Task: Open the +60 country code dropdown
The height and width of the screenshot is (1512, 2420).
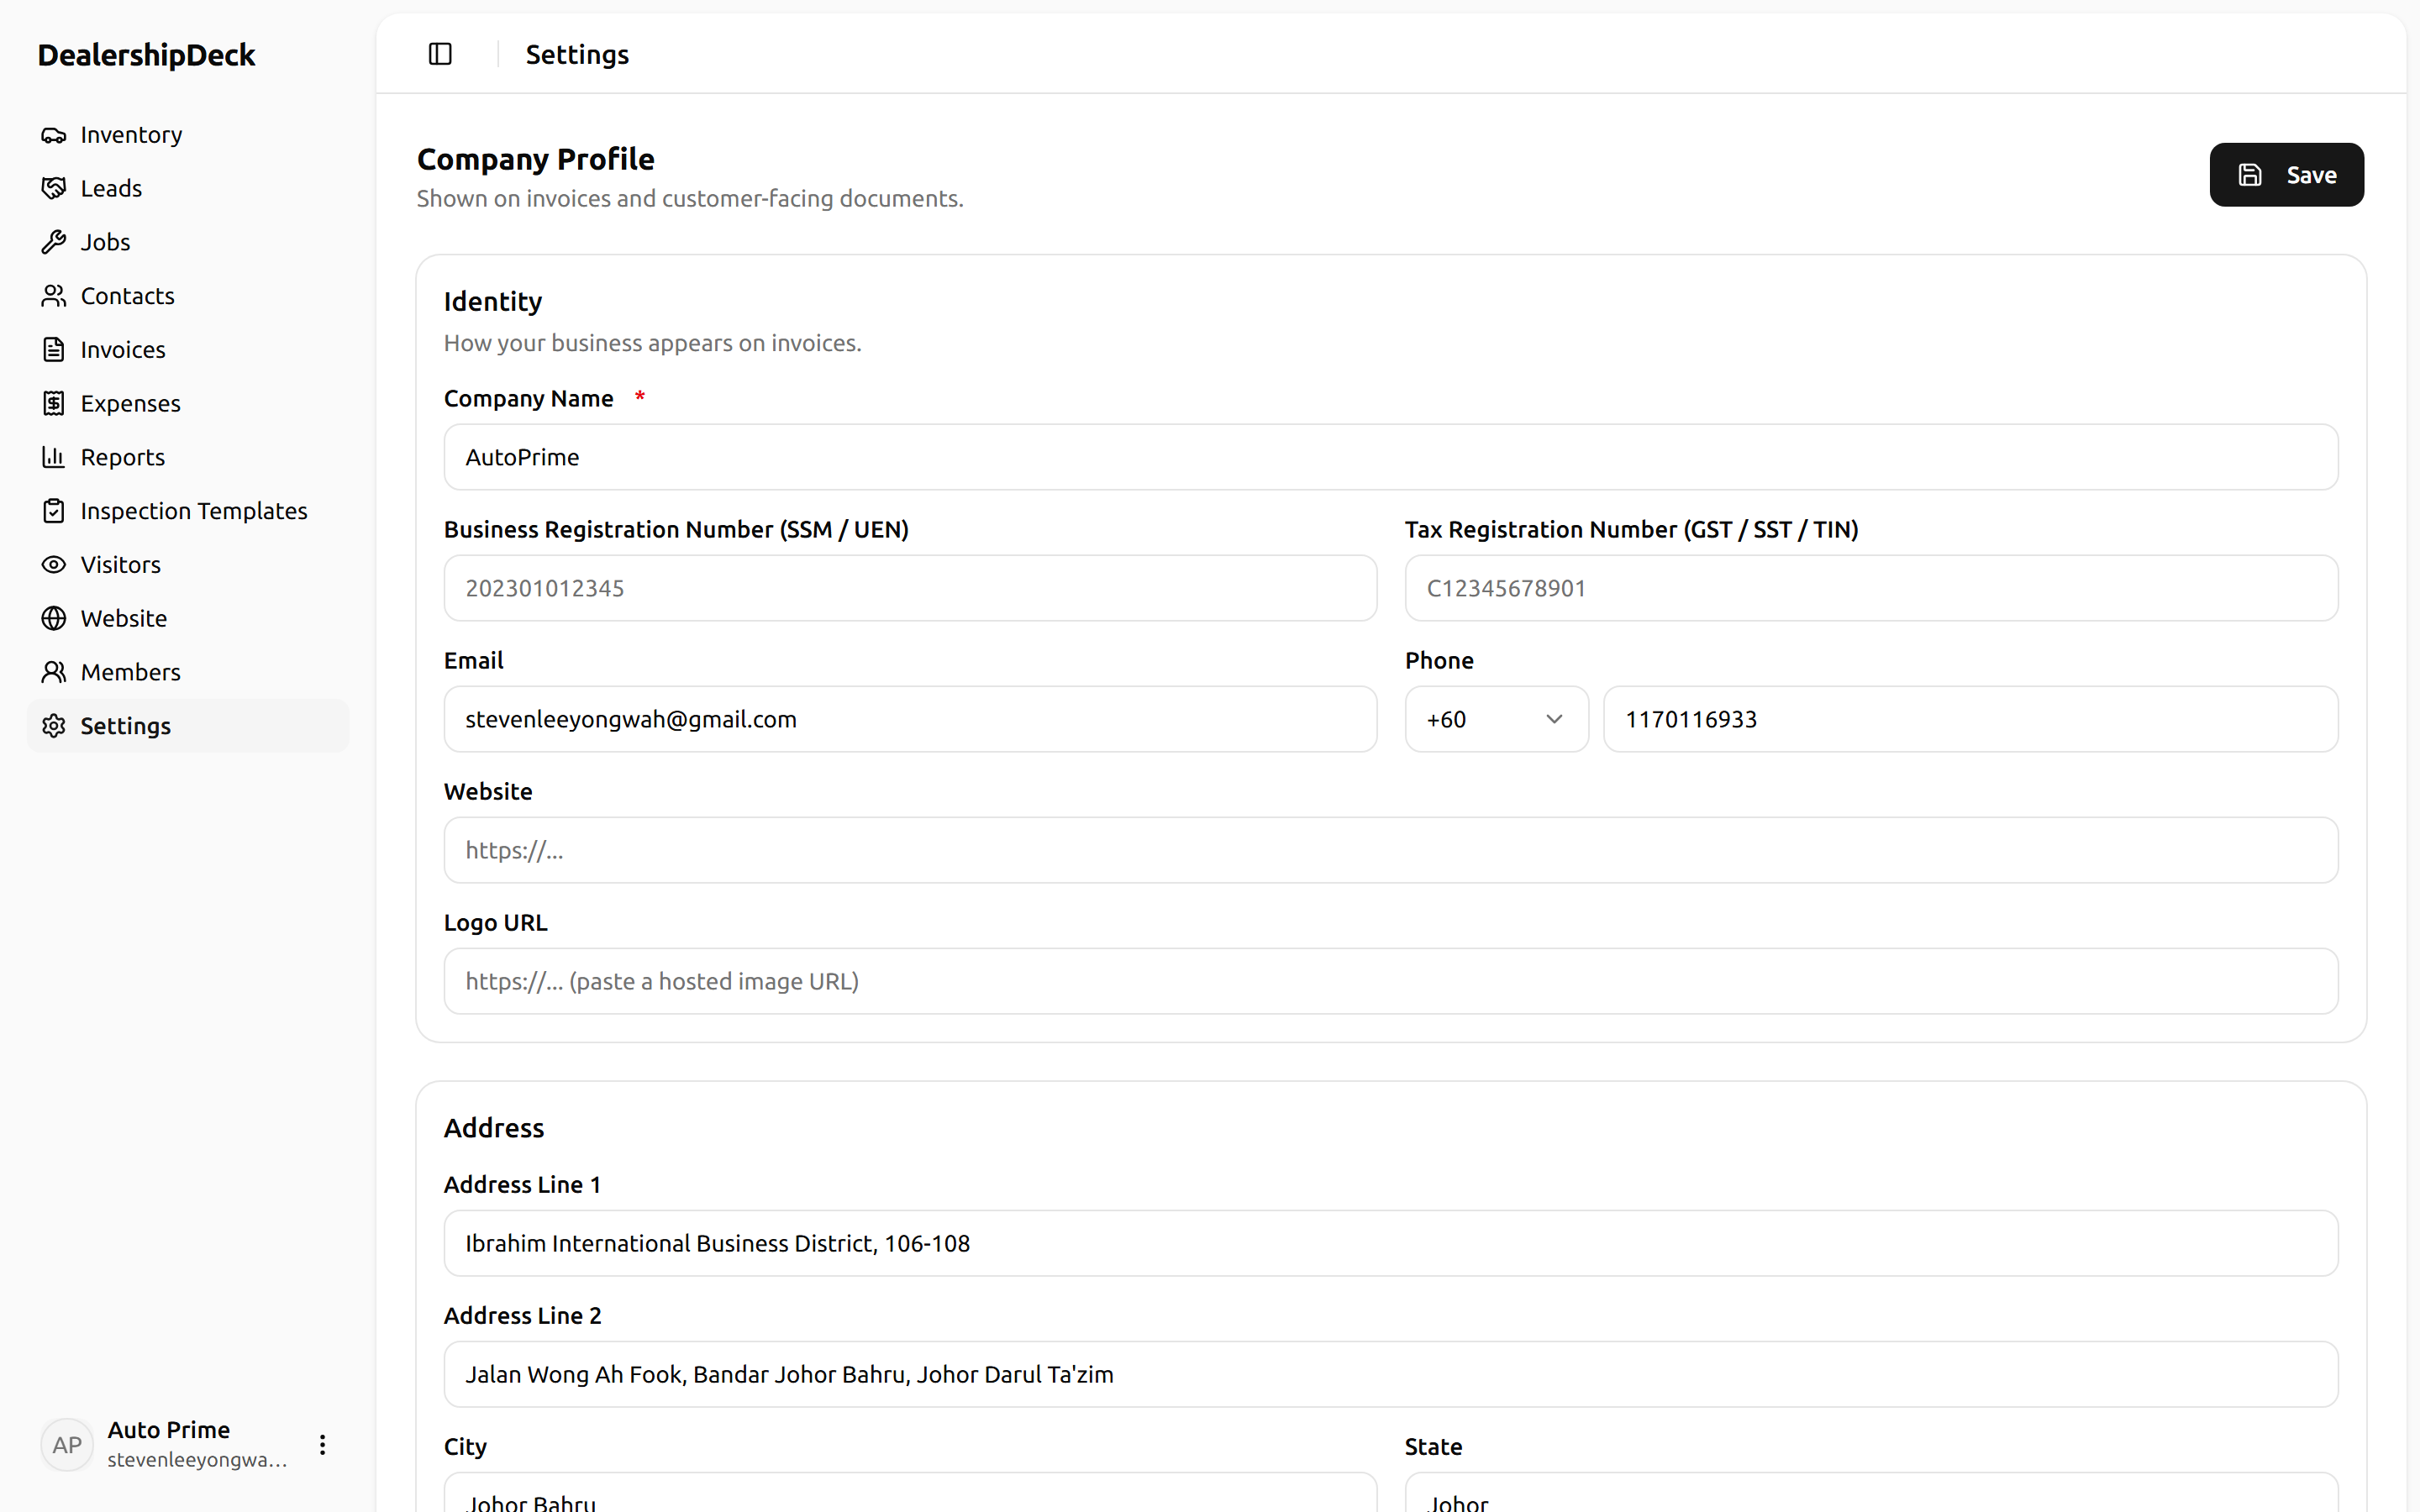Action: coord(1496,719)
